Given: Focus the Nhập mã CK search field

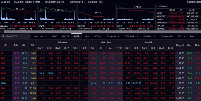Looking at the screenshot, I should pyautogui.click(x=16, y=36).
